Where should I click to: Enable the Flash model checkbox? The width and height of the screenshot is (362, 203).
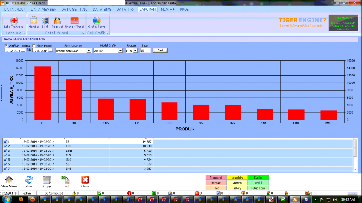pos(34,46)
